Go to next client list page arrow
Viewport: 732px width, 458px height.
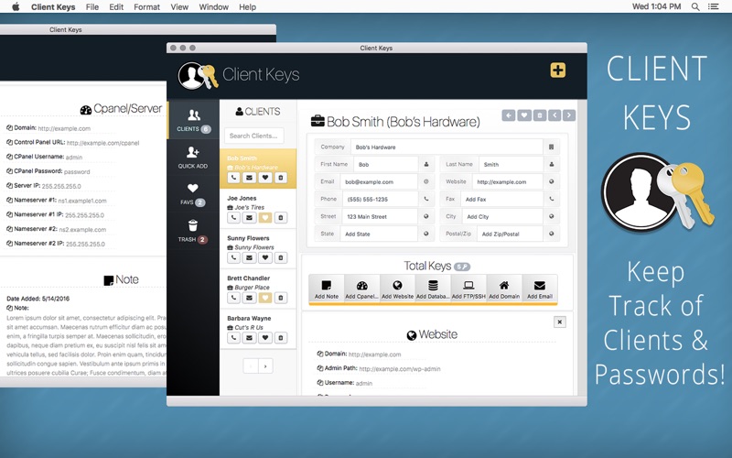(265, 365)
